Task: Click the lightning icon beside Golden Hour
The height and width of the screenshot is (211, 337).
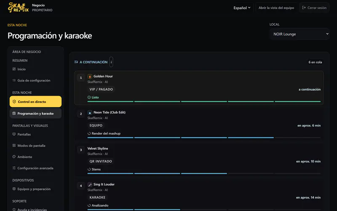Action: [90, 76]
